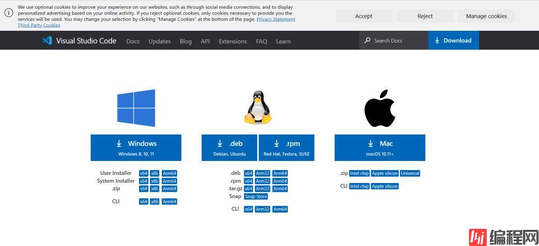
Task: Type in the Search Docs field
Action: (396, 40)
